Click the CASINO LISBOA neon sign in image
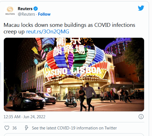The image size is (152, 136). point(73,72)
